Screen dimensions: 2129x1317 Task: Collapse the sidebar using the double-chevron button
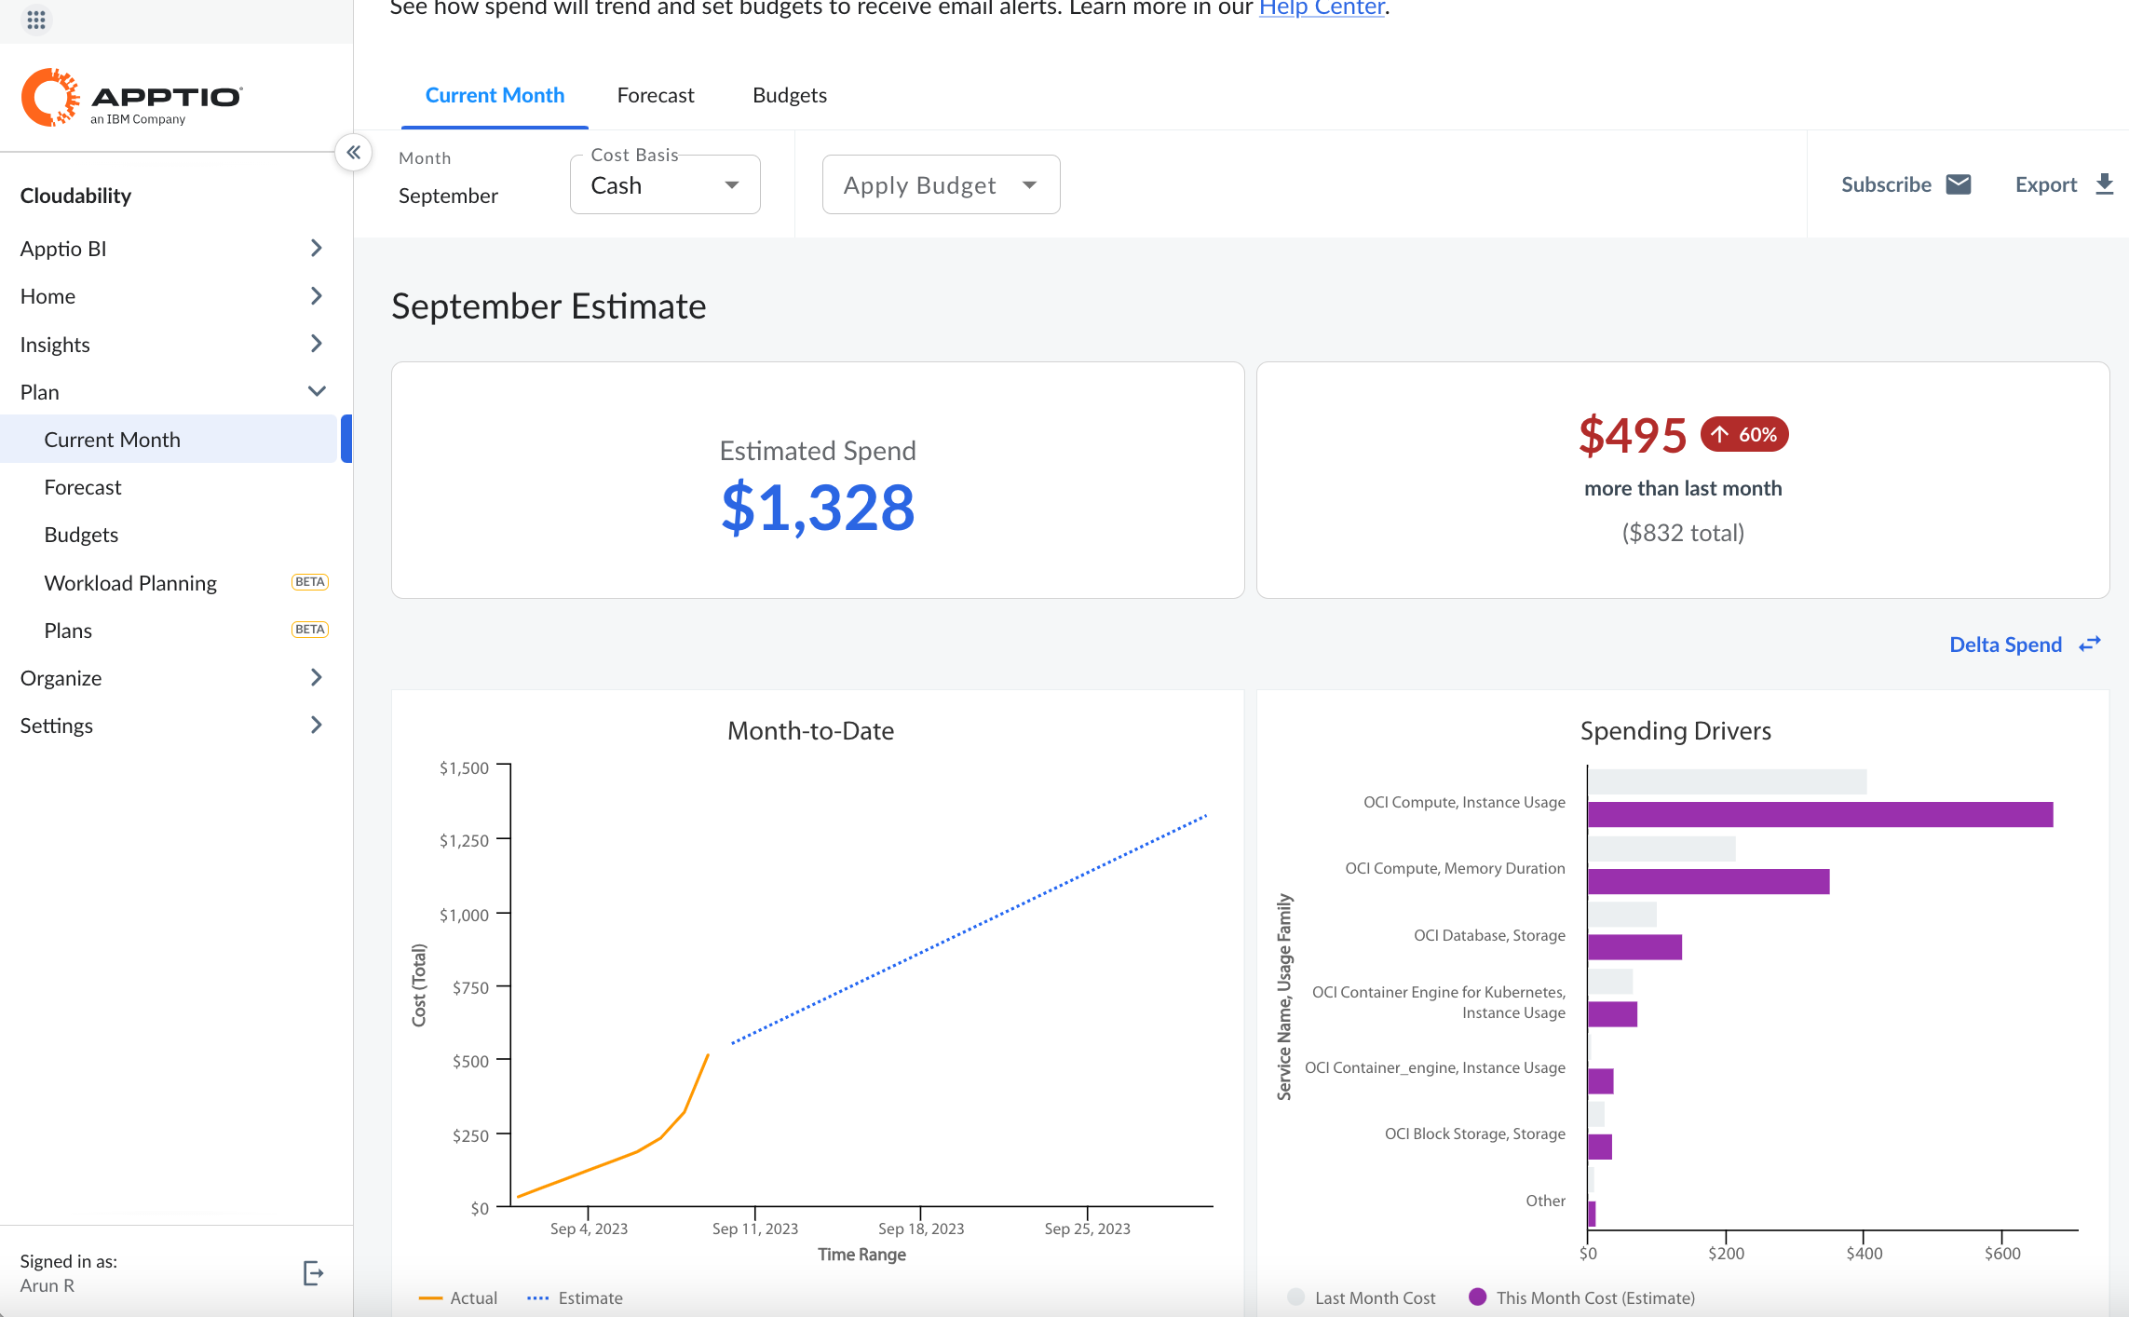click(354, 152)
